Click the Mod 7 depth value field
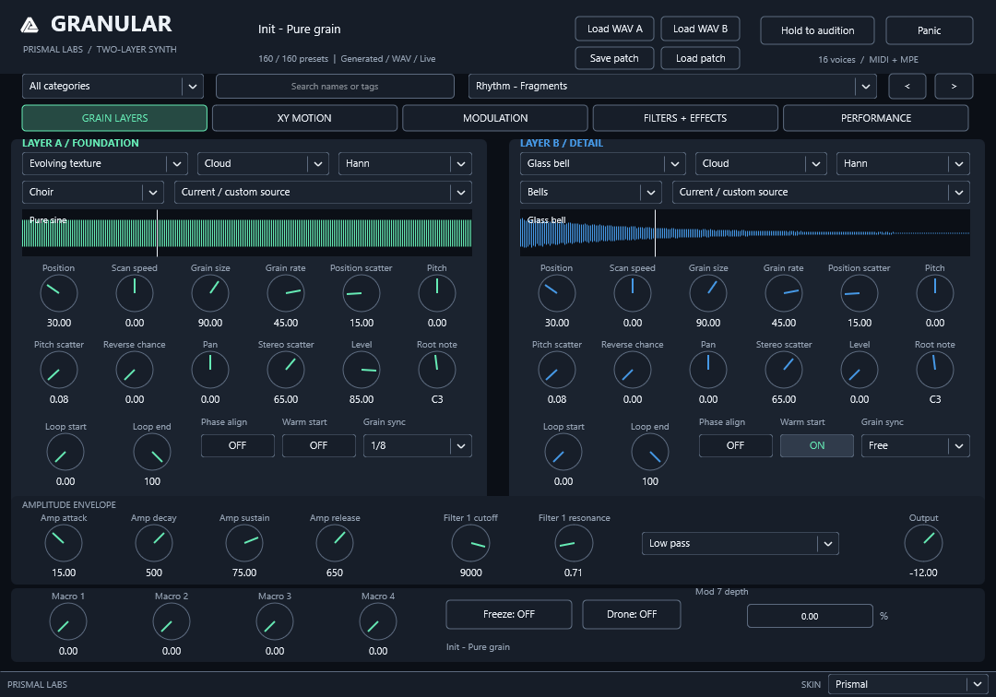This screenshot has width=996, height=697. click(810, 617)
